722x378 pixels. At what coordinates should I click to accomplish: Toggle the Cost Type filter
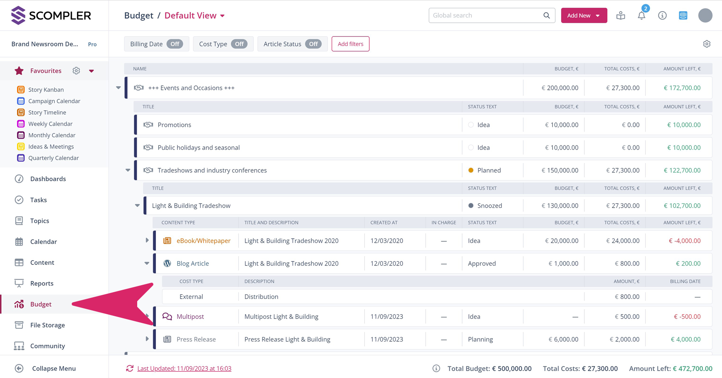(x=239, y=44)
